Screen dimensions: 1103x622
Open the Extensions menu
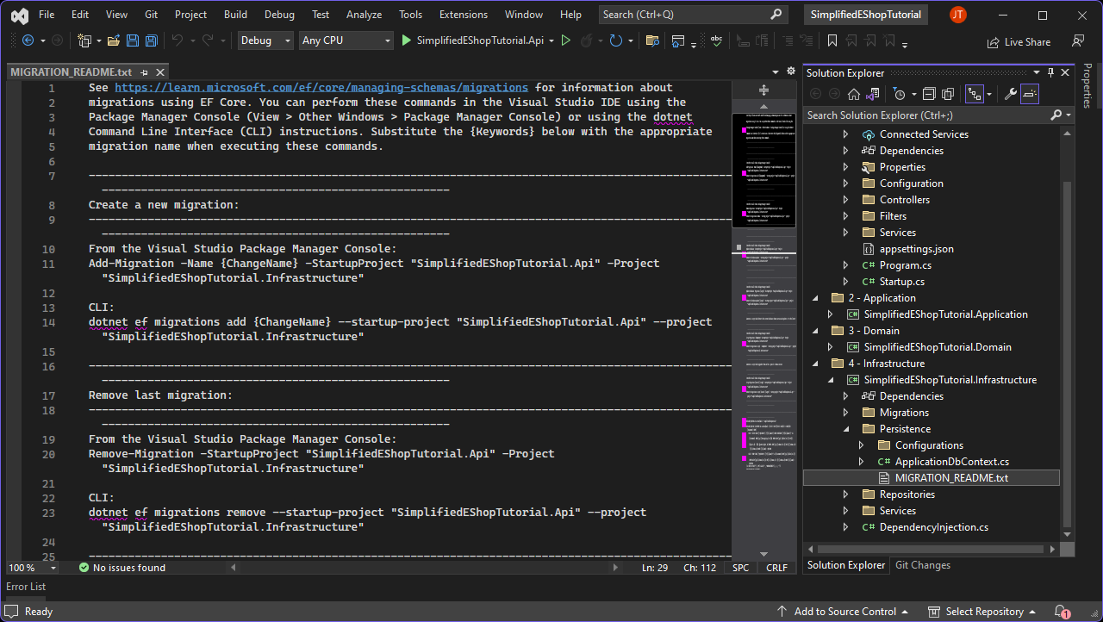464,15
